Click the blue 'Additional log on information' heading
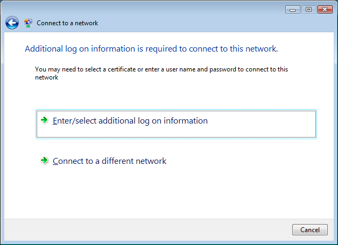 point(151,49)
